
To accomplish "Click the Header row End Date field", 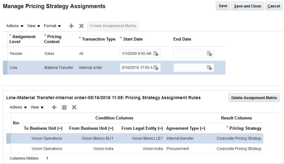I will [190, 54].
